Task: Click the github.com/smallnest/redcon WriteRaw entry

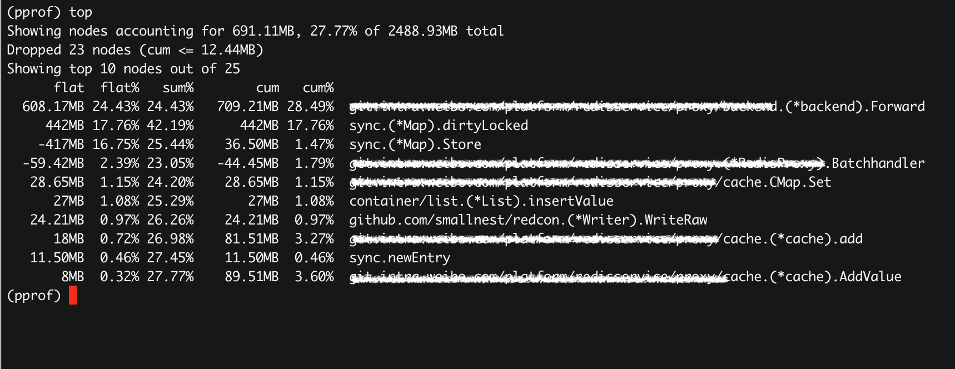Action: pyautogui.click(x=528, y=220)
